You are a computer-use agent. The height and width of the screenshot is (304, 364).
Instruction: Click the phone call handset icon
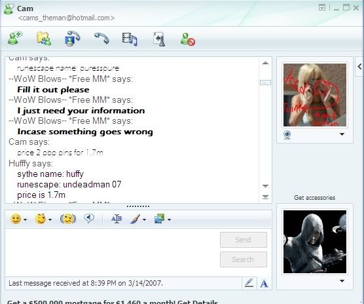(101, 38)
